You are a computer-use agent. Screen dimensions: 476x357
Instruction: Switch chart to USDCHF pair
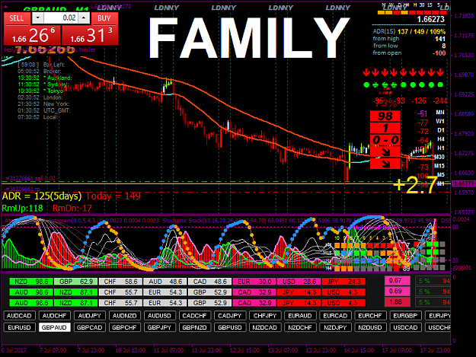[x=438, y=327]
